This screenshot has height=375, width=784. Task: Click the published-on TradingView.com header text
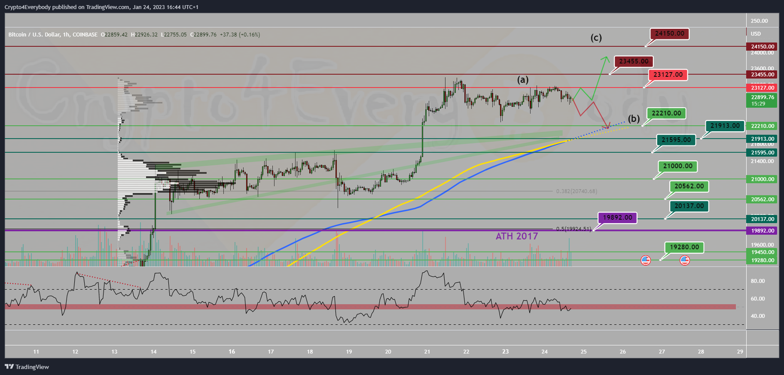point(101,7)
